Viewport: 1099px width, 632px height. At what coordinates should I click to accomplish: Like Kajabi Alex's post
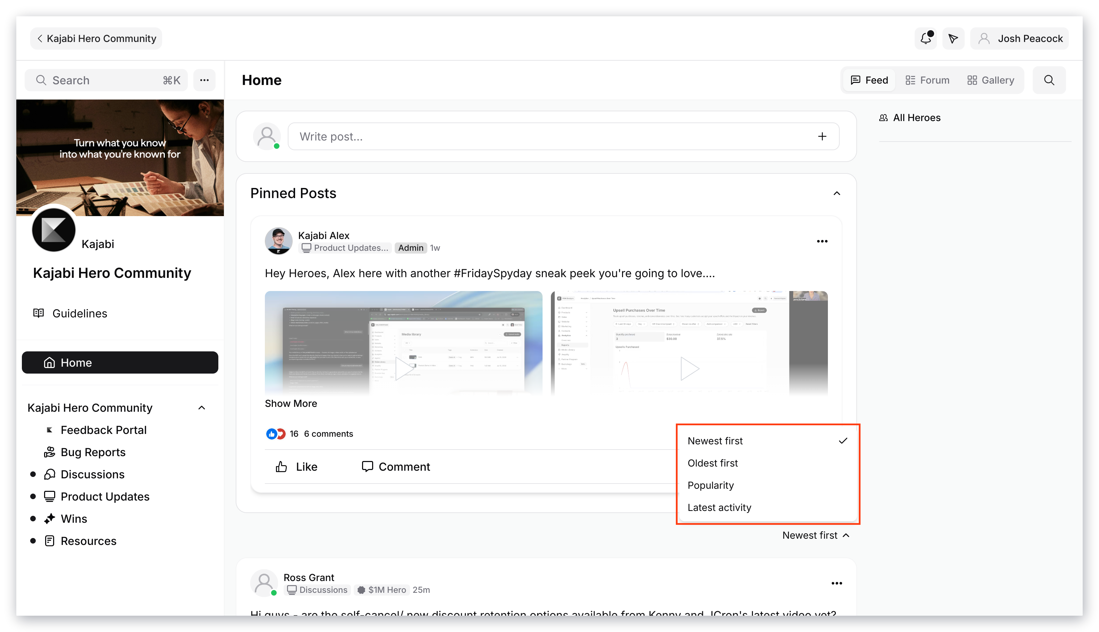[x=297, y=467]
